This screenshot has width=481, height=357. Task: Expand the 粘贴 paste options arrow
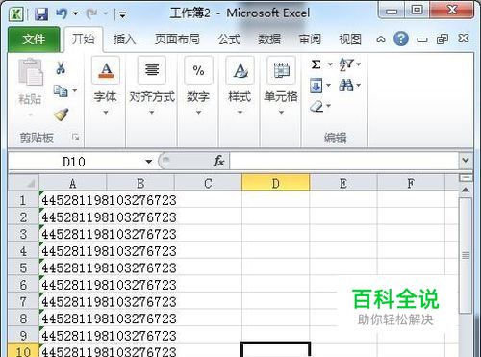(30, 115)
